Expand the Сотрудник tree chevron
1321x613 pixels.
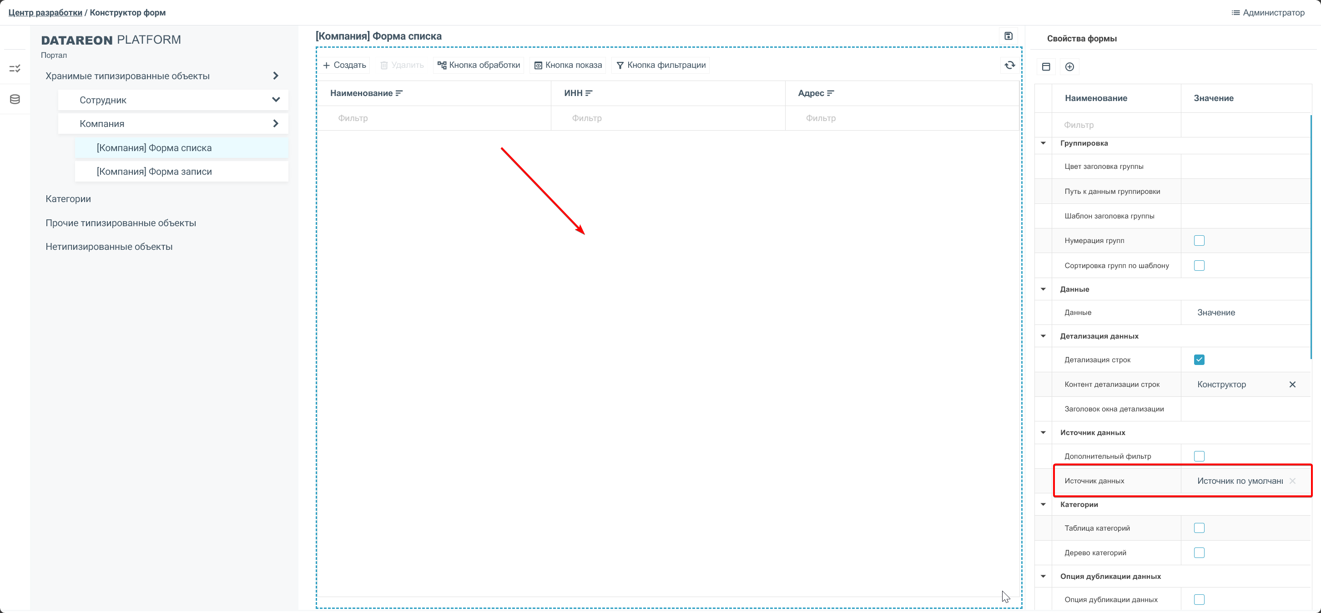pyautogui.click(x=276, y=100)
